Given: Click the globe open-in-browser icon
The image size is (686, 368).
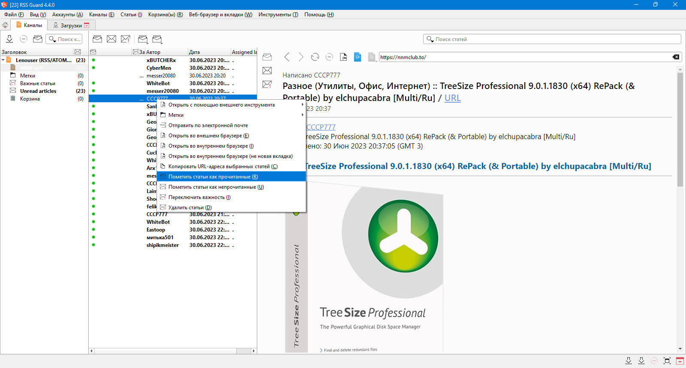Looking at the screenshot, I should [358, 57].
